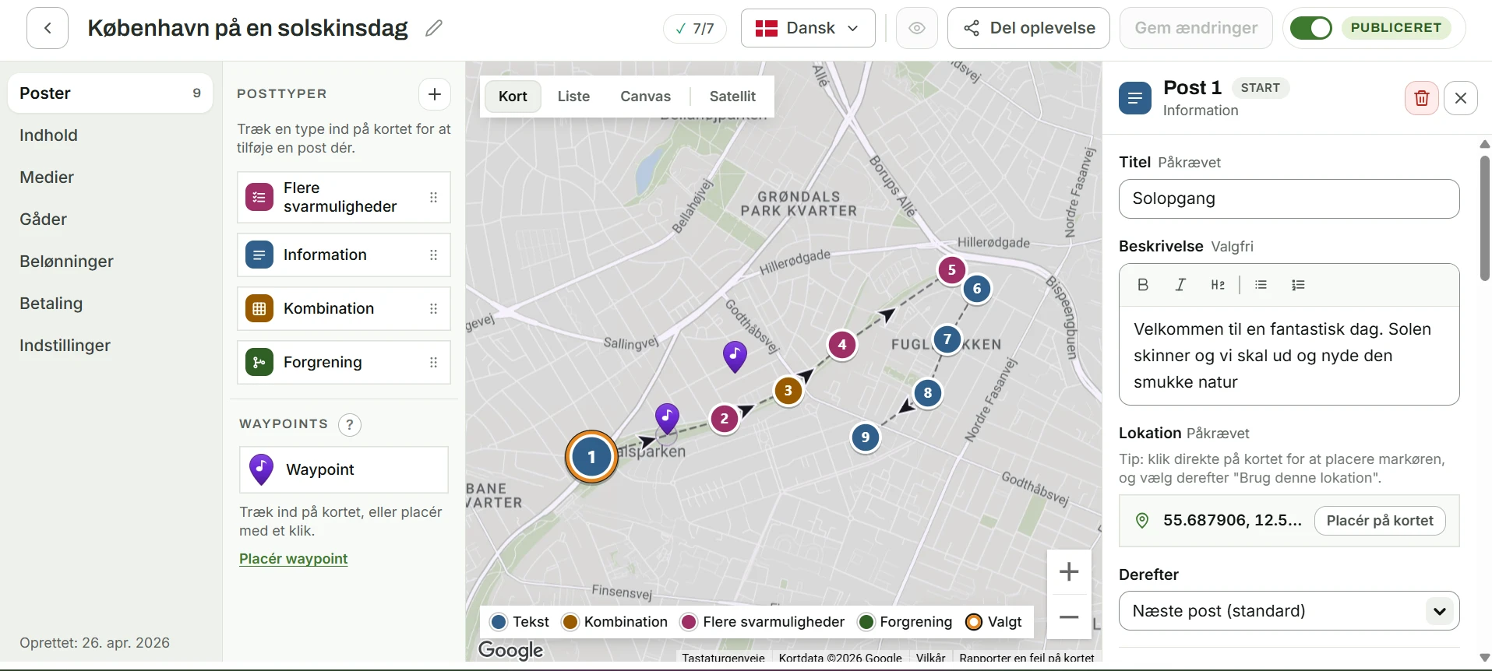Screen dimensions: 1492x671
Task: Select post marker 1 on the map
Action: click(591, 457)
